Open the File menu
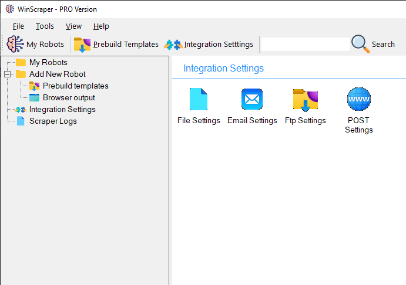406x285 pixels. click(x=18, y=26)
